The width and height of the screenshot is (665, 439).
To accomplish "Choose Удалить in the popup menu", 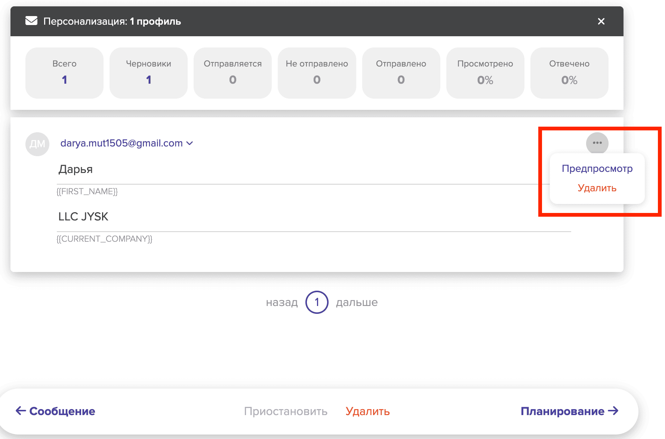I will tap(597, 188).
